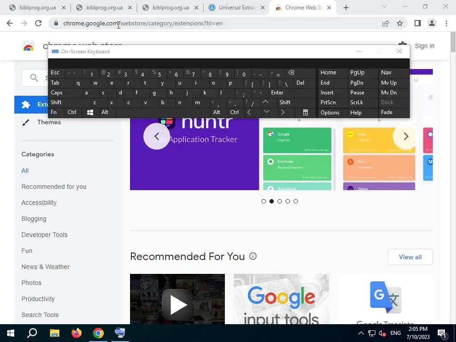Click the page vertical scrollbar thumb
Image resolution: width=456 pixels, height=342 pixels.
click(453, 42)
